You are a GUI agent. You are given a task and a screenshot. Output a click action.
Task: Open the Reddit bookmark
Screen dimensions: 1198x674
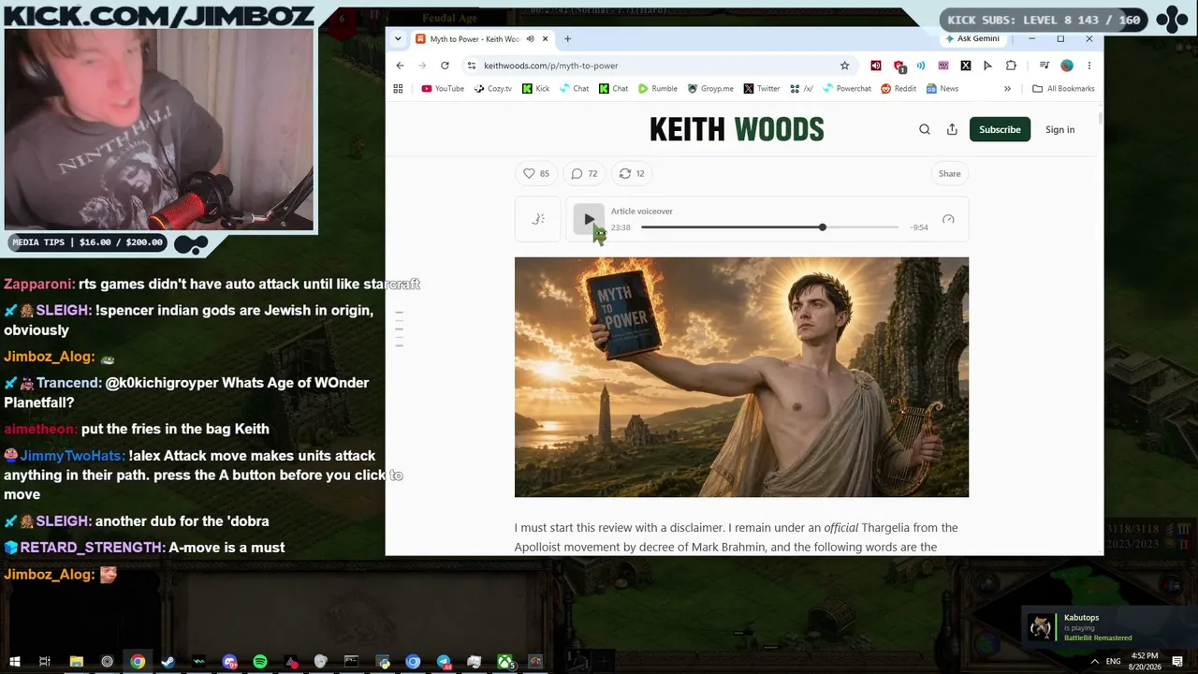coord(898,89)
